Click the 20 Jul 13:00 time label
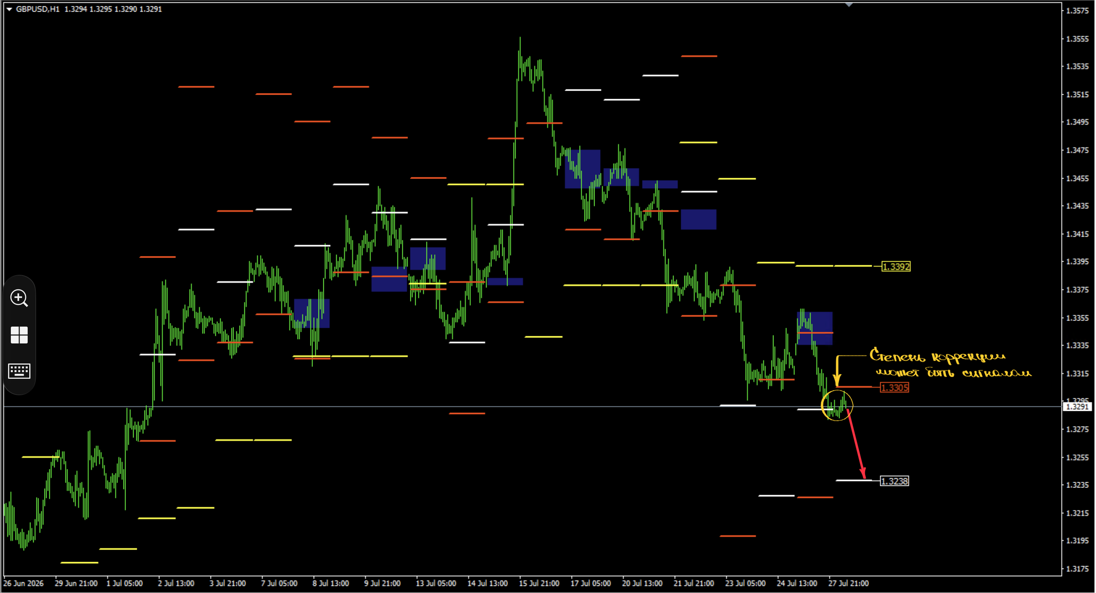The width and height of the screenshot is (1096, 593). click(642, 583)
